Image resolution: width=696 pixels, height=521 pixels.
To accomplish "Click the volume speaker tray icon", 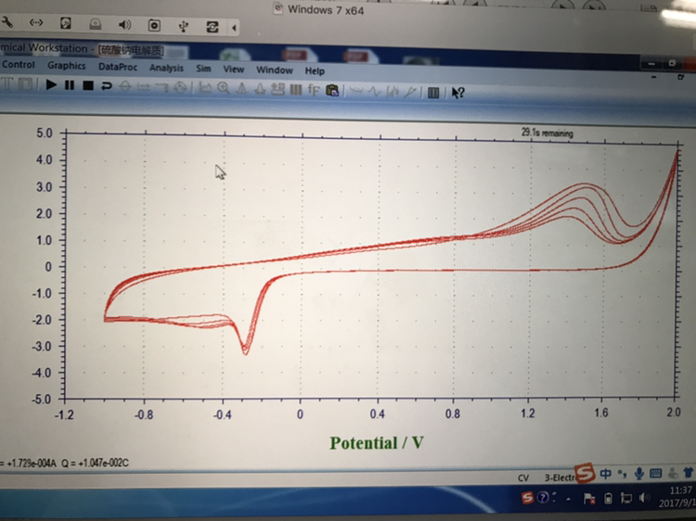I will [644, 499].
